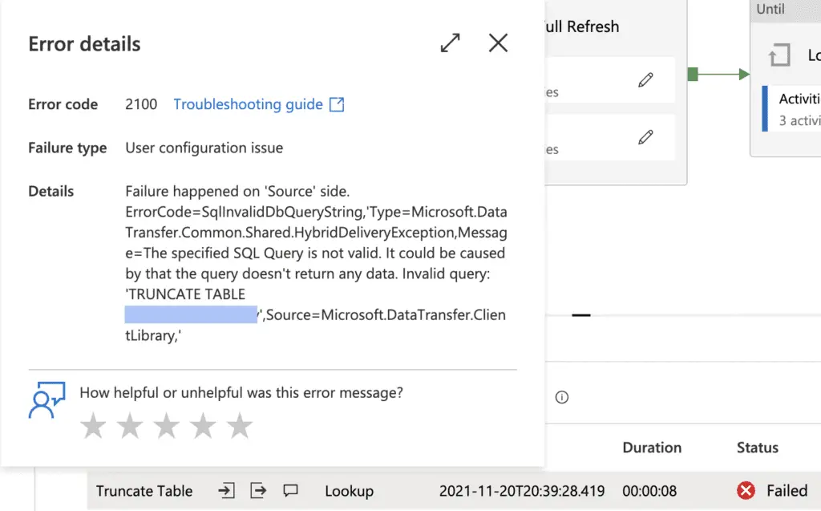
Task: Sort by Duration column header
Action: coord(652,448)
